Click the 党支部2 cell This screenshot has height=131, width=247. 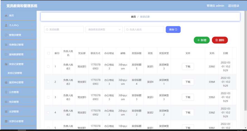click(82, 113)
